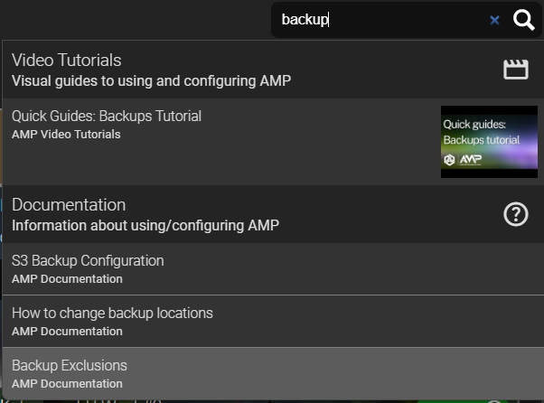Open the Quick Guides: Backups Tutorial thumbnail

pyautogui.click(x=489, y=142)
